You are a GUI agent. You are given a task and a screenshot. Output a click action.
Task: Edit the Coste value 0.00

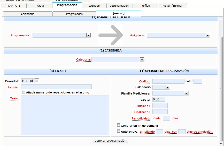point(159,99)
